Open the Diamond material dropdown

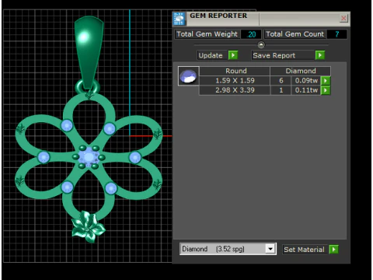point(228,249)
